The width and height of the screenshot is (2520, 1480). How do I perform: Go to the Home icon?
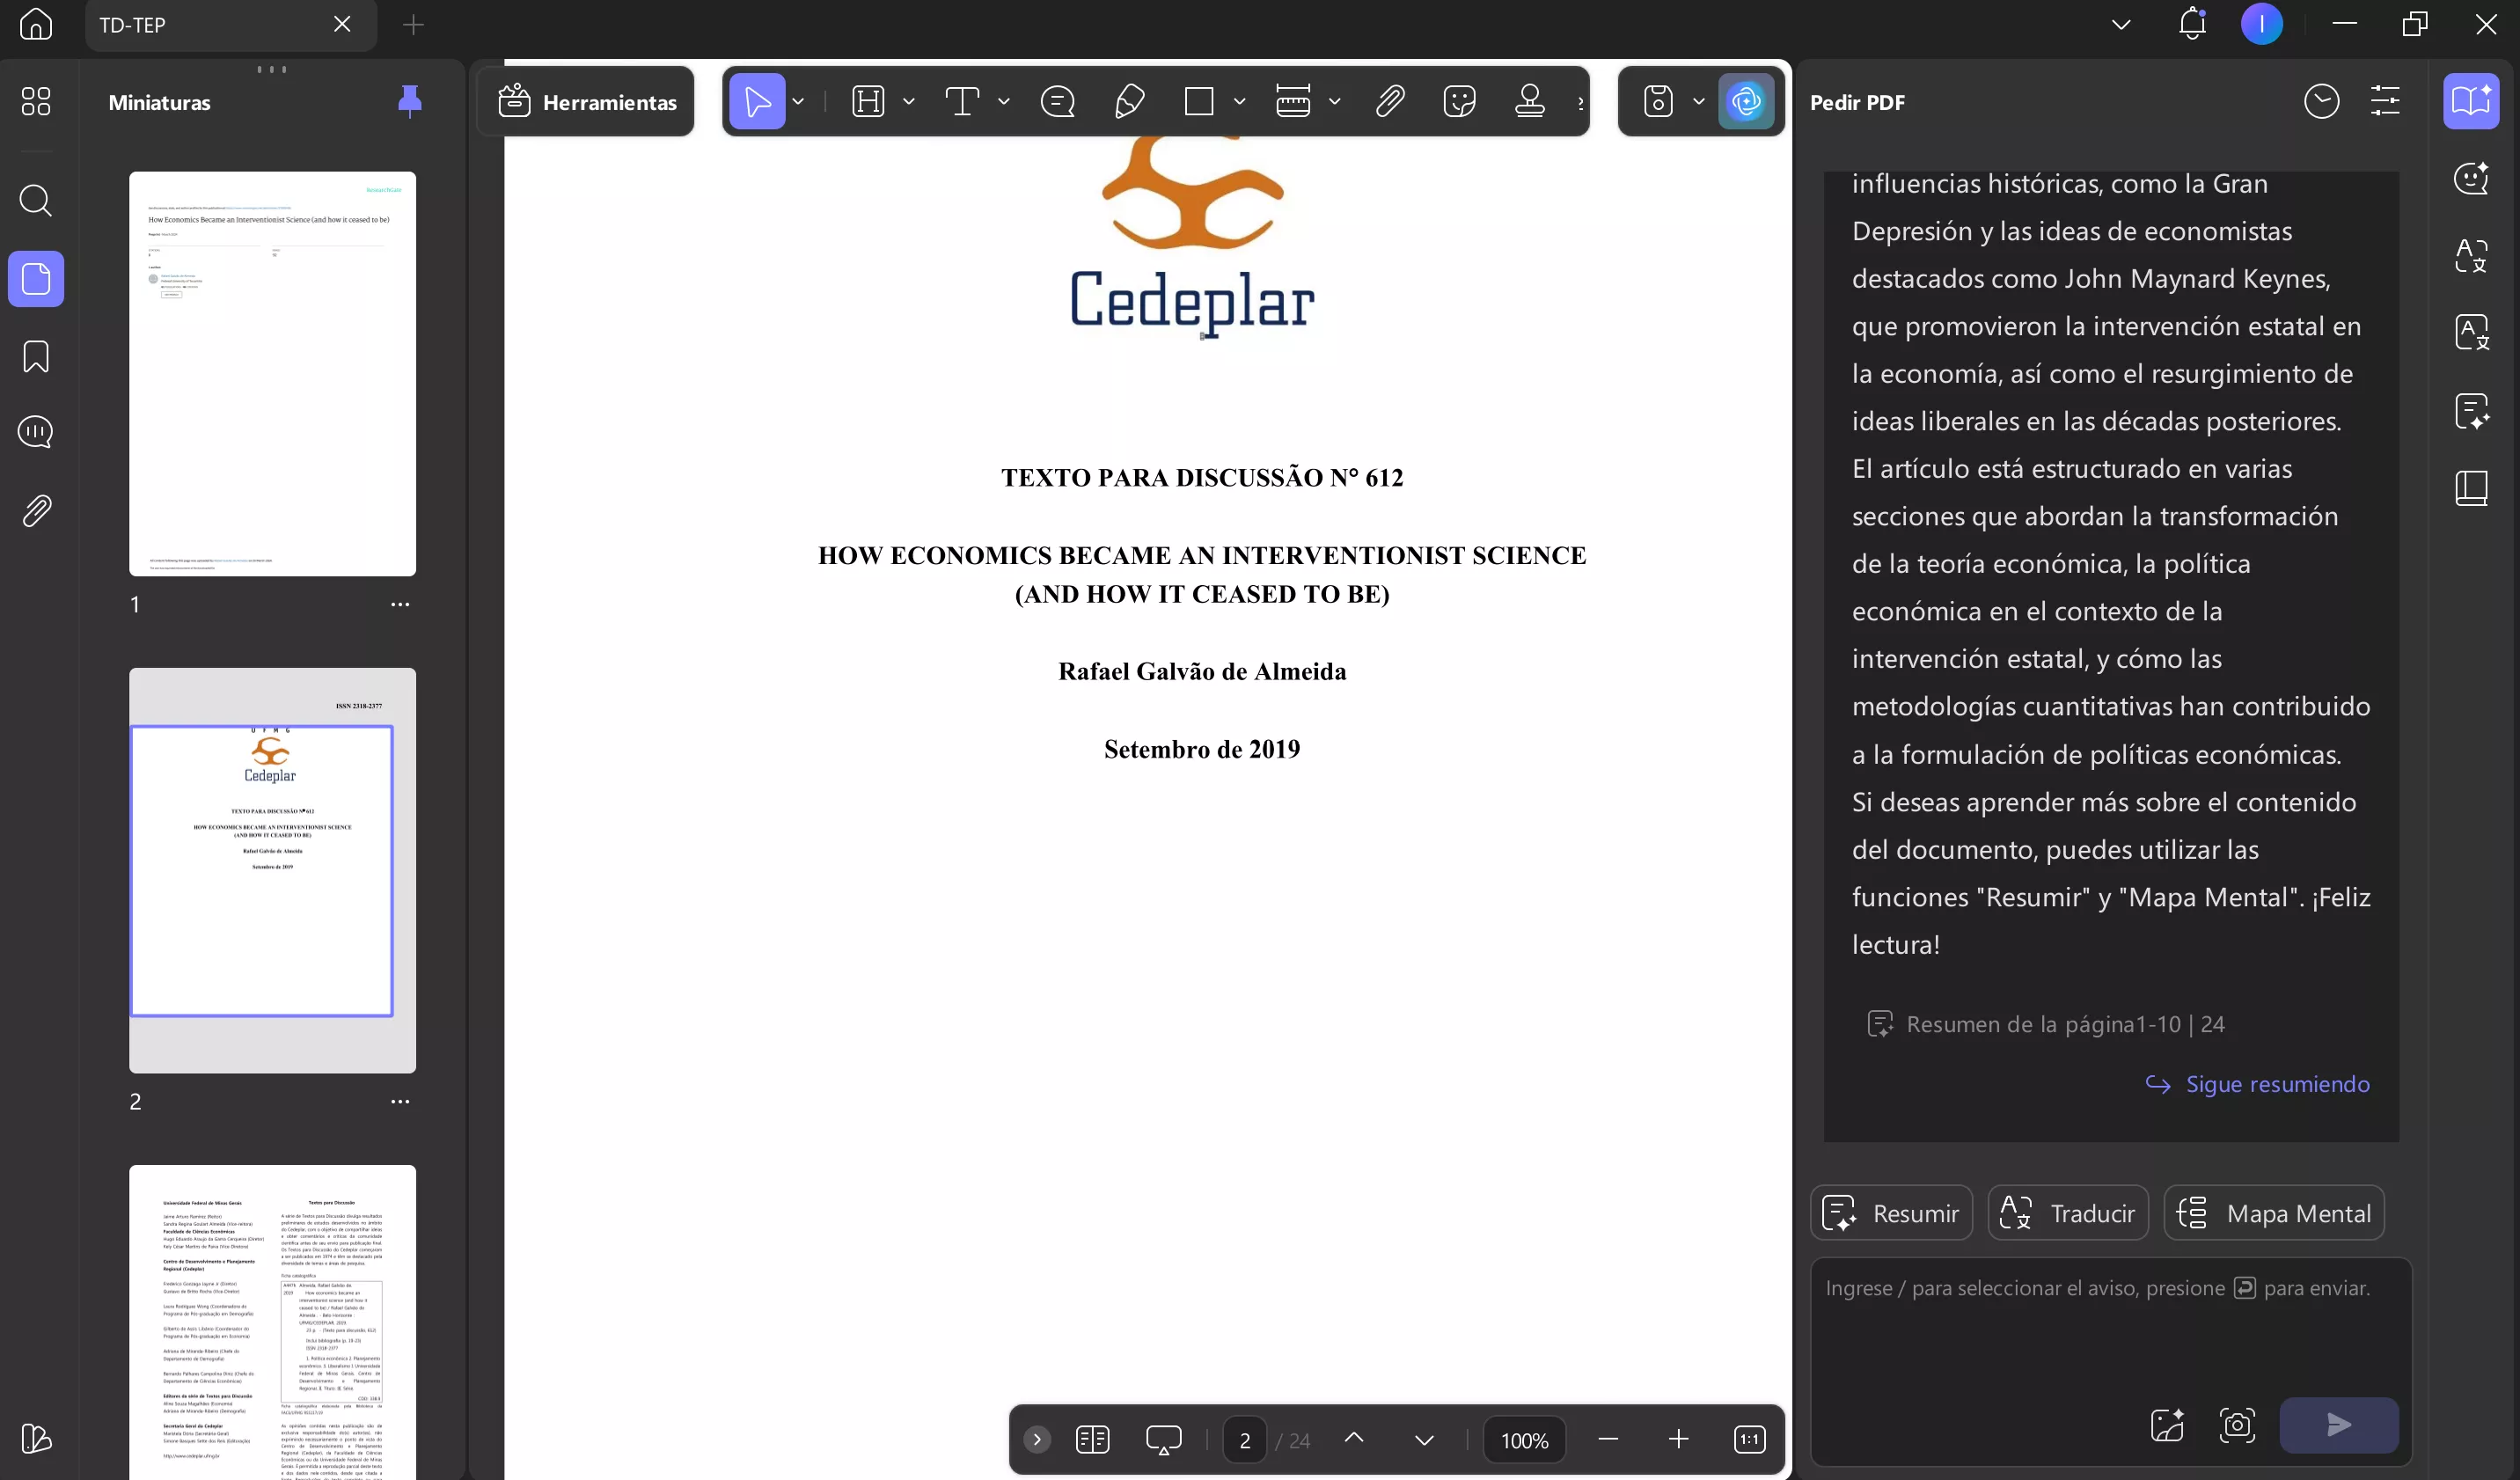36,24
